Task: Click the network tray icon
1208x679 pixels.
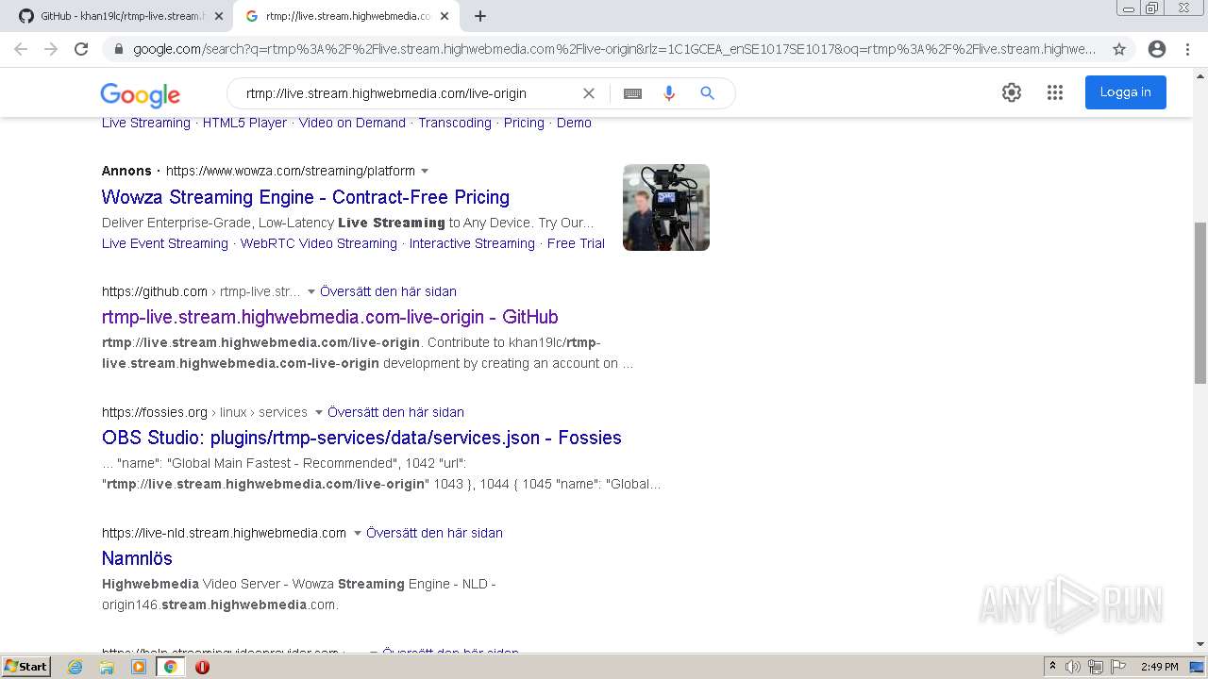Action: (1096, 667)
